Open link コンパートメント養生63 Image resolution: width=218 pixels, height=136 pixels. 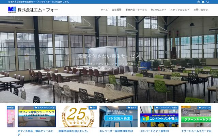pos(154,131)
